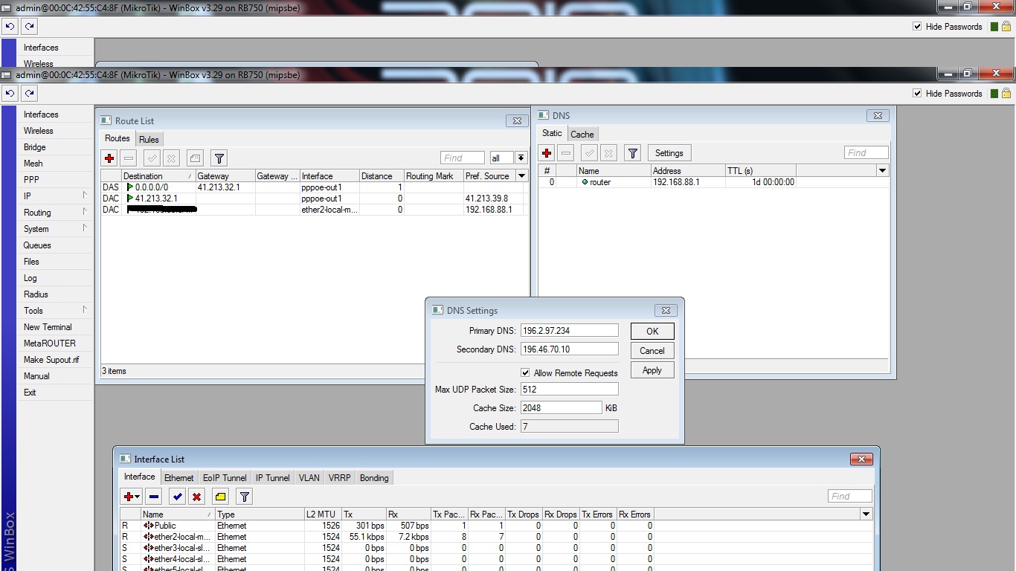This screenshot has width=1016, height=571.
Task: Open DNS Settings via the Settings button
Action: tap(668, 152)
